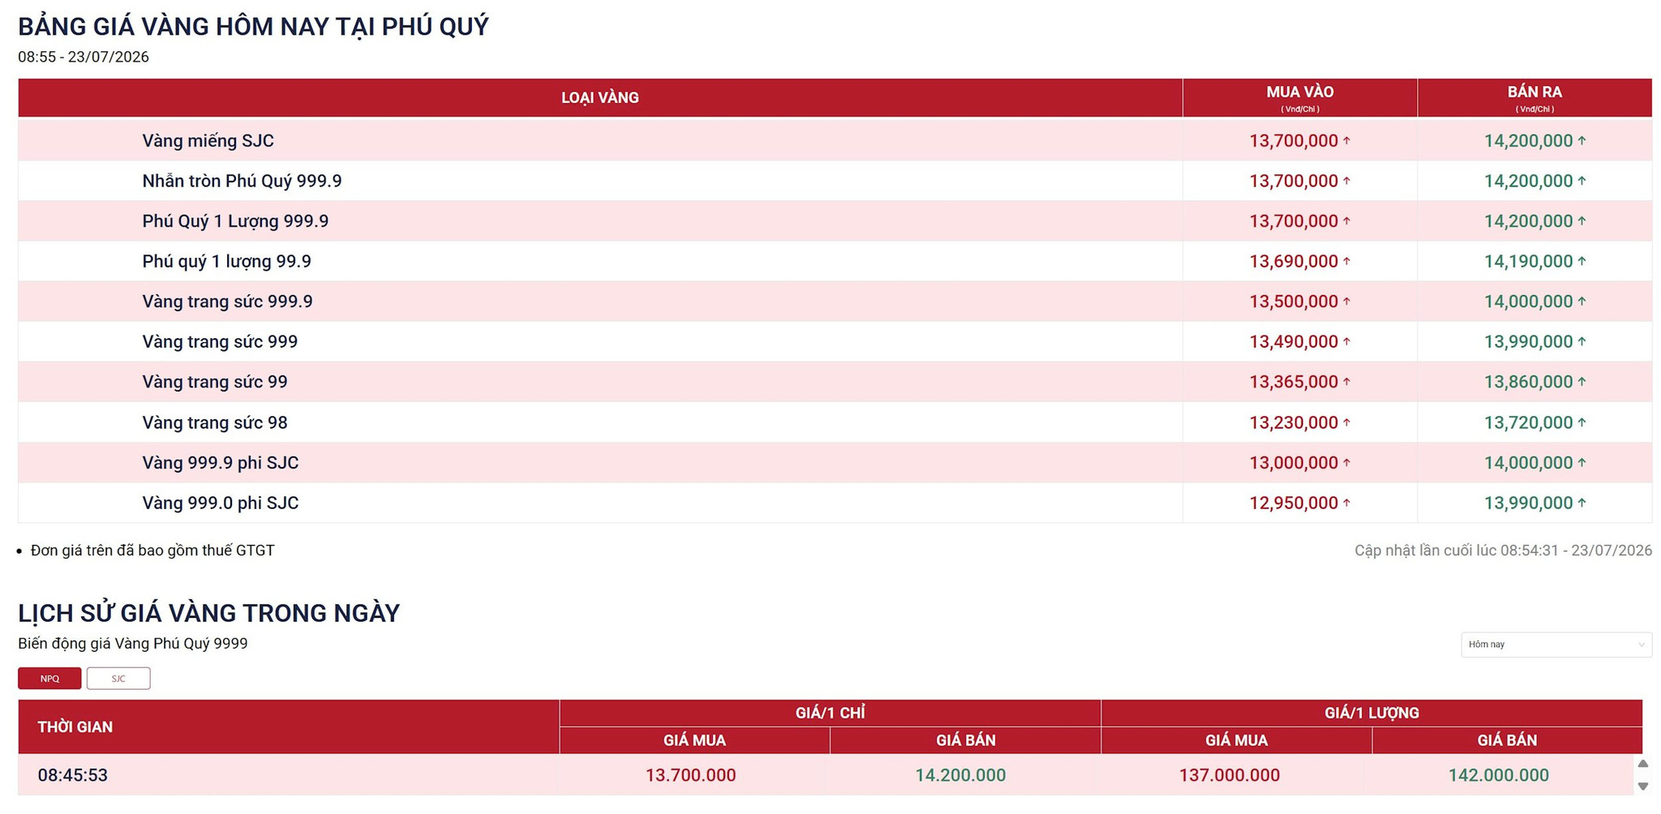Click up-arrow beside 13,860,000 sell price
Screen dimensions: 1661x814
[1582, 381]
